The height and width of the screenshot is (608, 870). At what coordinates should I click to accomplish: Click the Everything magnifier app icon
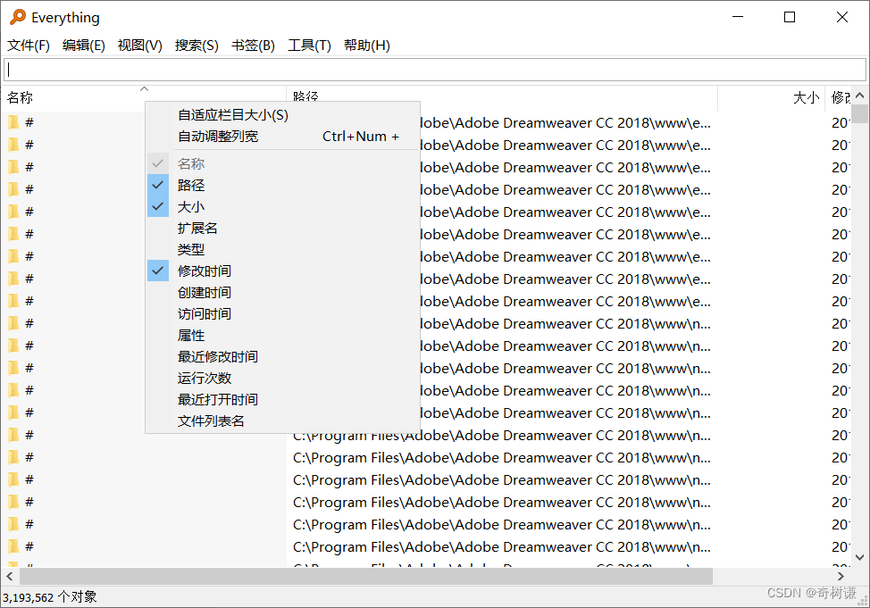point(18,17)
